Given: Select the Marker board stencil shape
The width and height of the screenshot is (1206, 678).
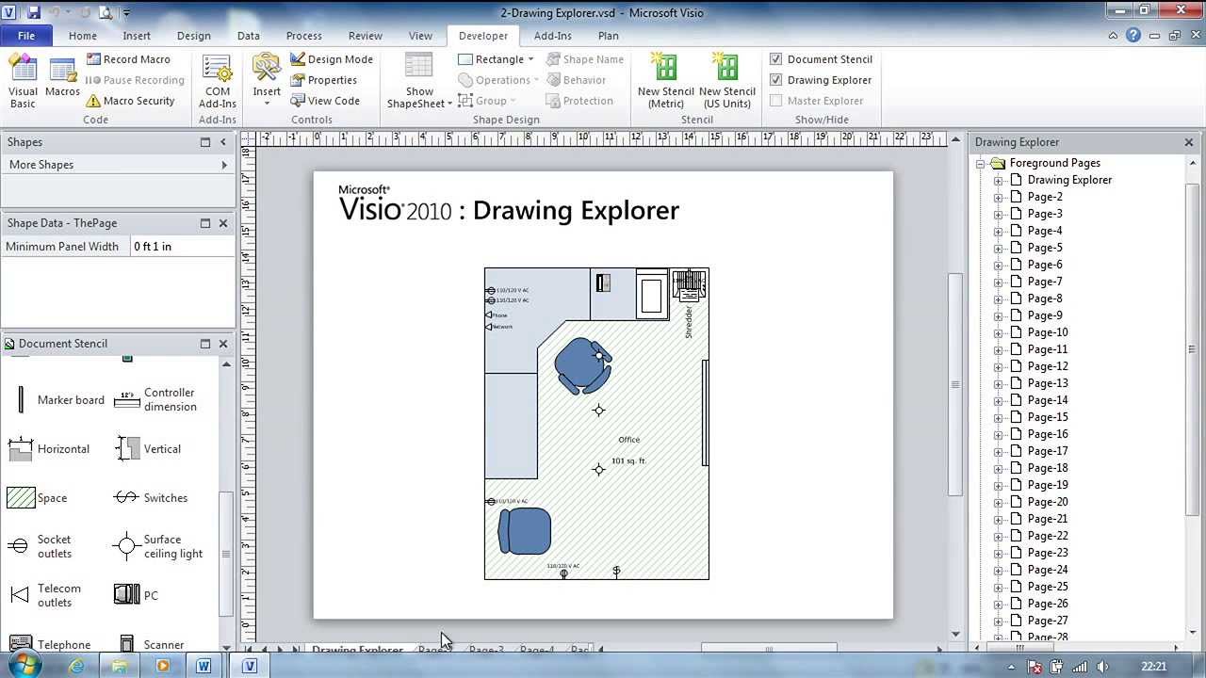Looking at the screenshot, I should 57,400.
